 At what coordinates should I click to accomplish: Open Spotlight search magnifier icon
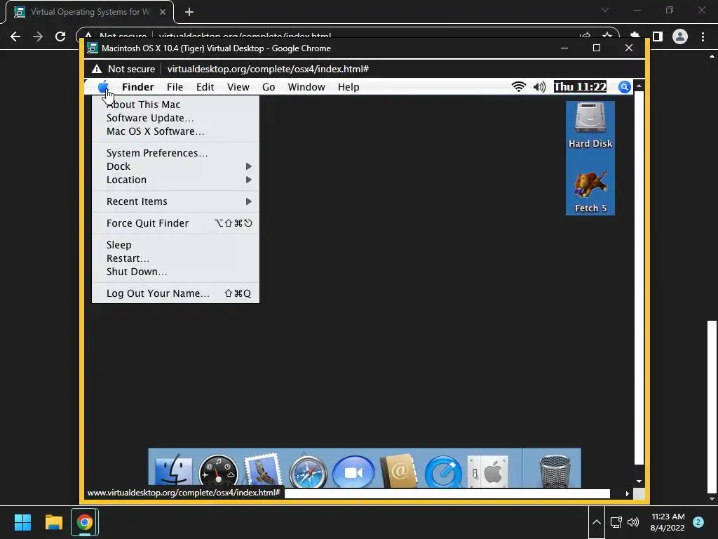(624, 86)
